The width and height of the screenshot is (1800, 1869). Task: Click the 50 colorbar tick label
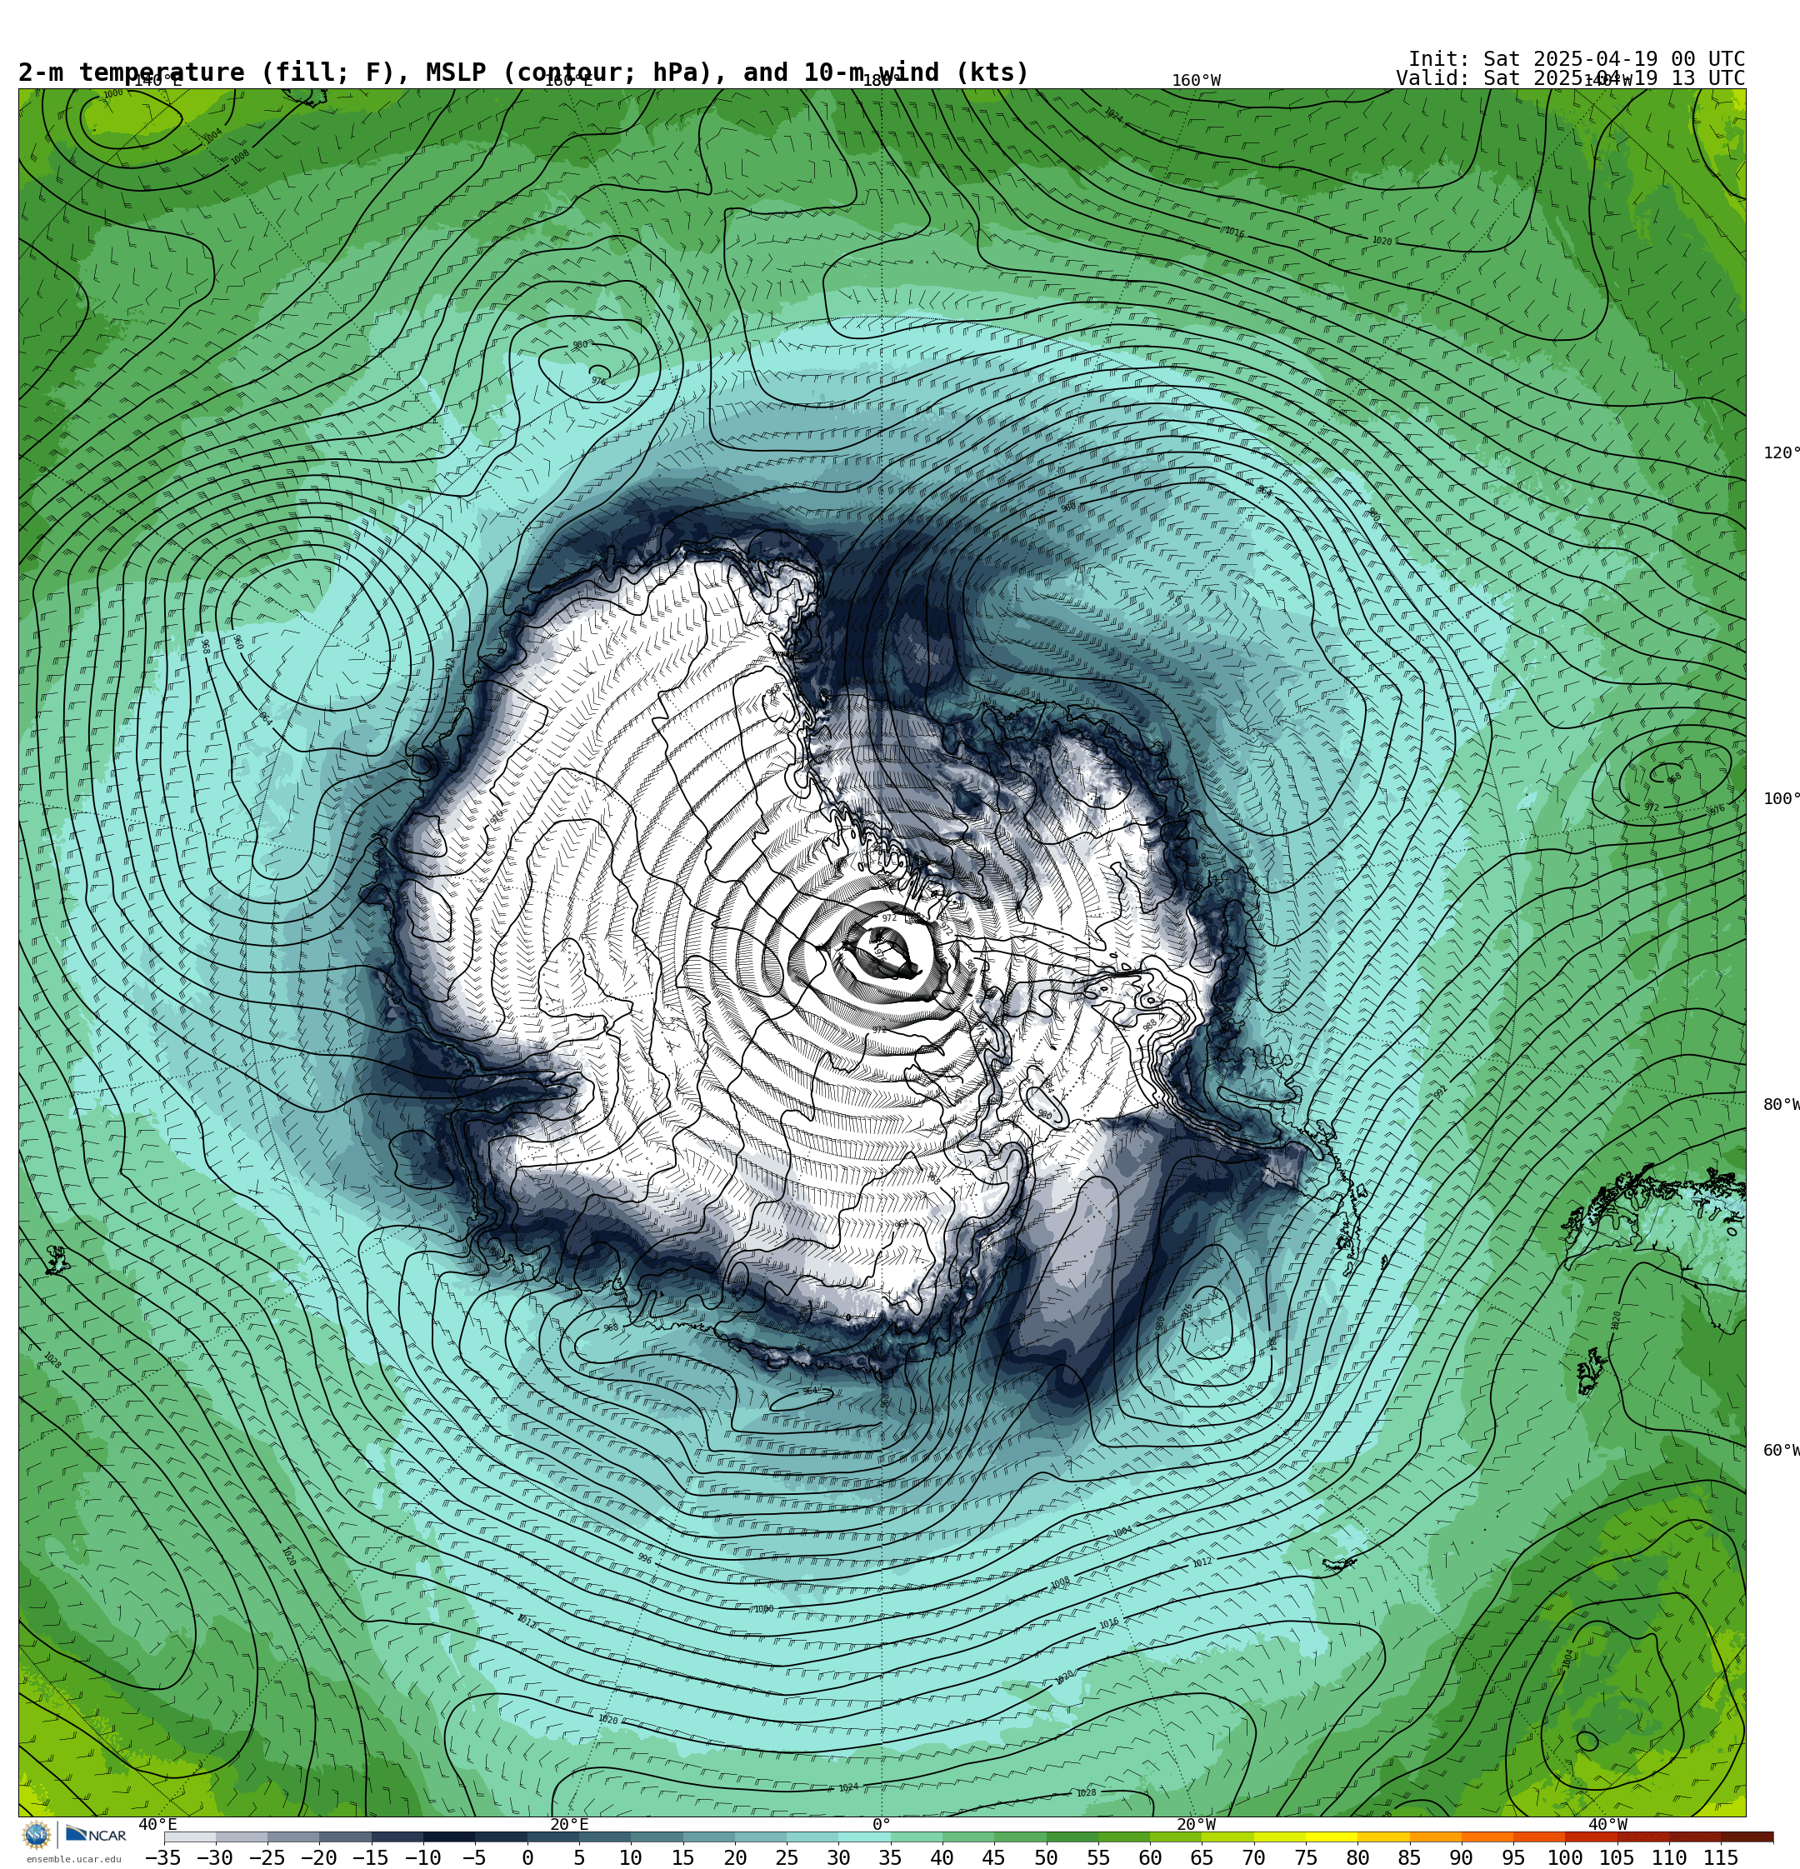click(x=1046, y=1858)
